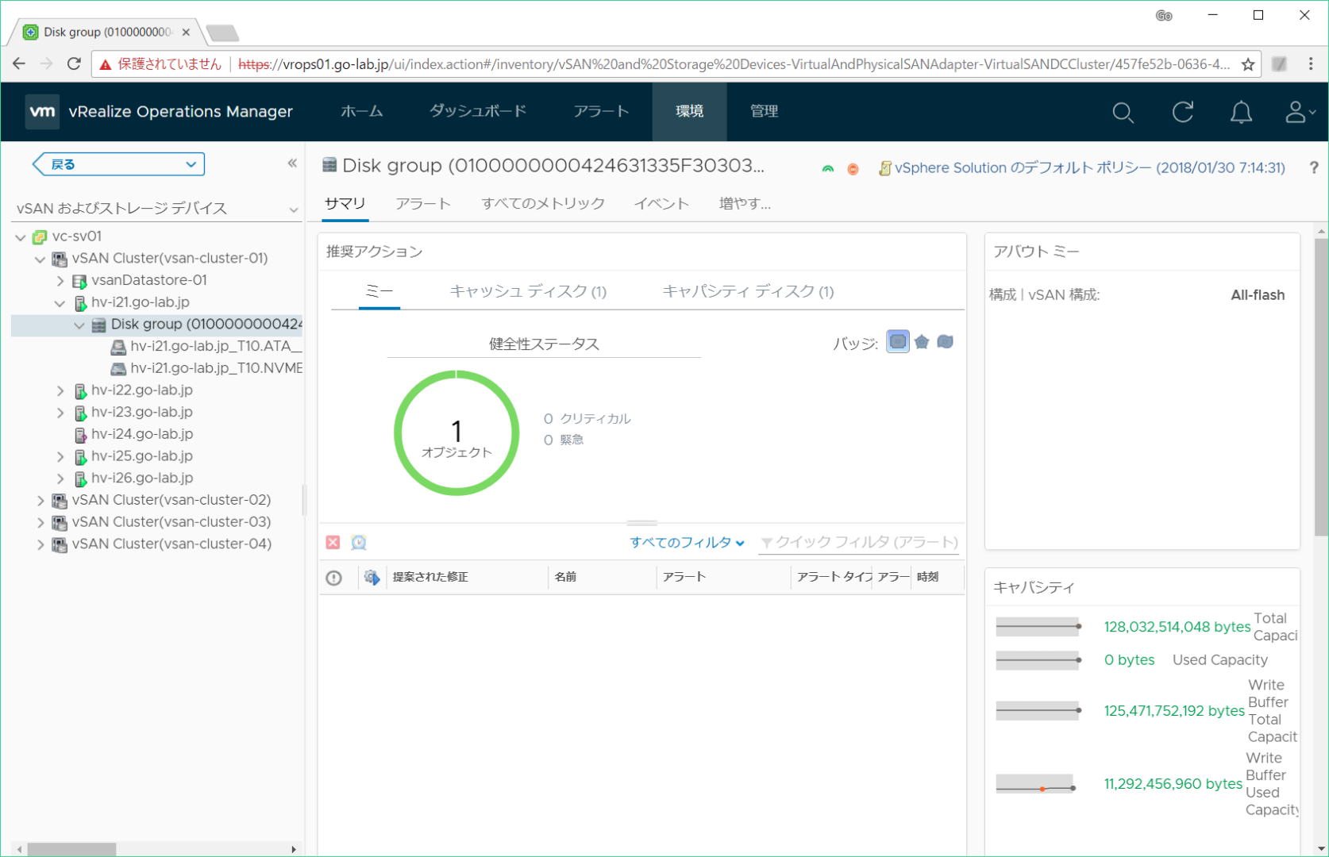Expand hv-i23.go-lab.jp node
This screenshot has width=1329, height=857.
coord(60,413)
